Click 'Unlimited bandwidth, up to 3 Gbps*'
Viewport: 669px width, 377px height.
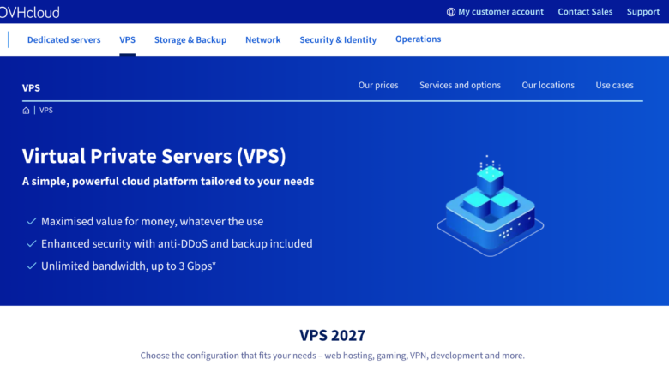point(129,266)
